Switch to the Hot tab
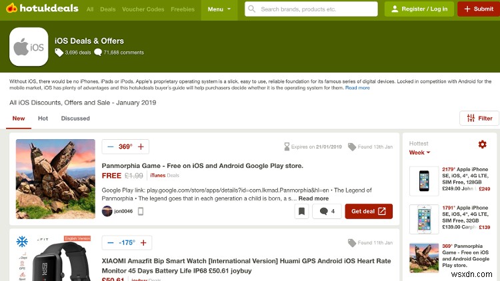Screen dimensions: 500x281 (43, 119)
